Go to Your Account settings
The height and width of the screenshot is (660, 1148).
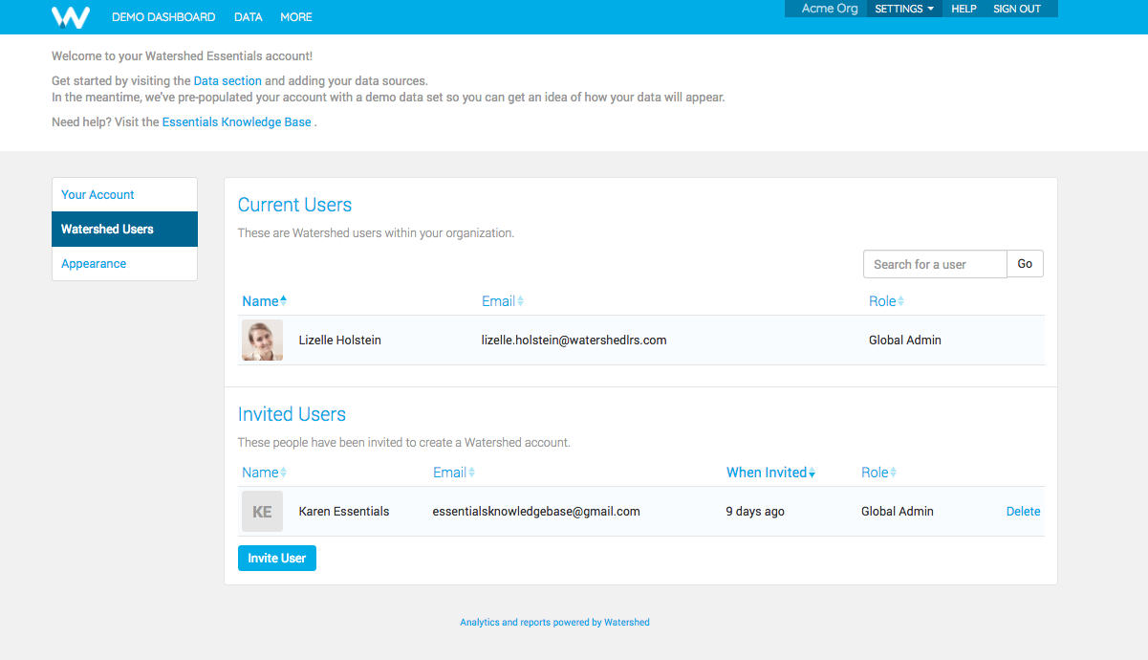pyautogui.click(x=124, y=195)
